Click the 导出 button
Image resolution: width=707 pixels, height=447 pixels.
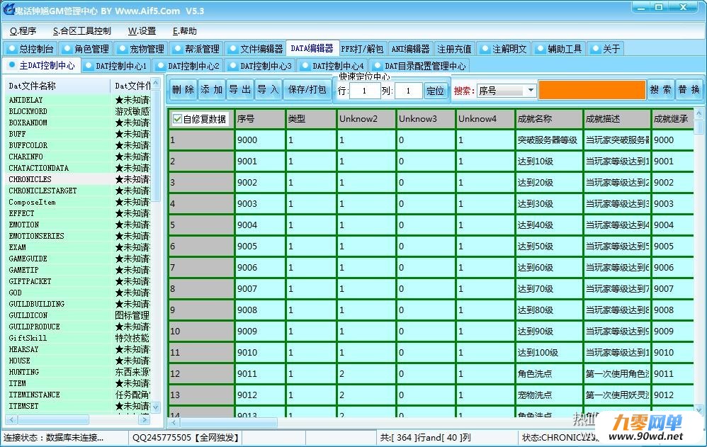(x=240, y=89)
